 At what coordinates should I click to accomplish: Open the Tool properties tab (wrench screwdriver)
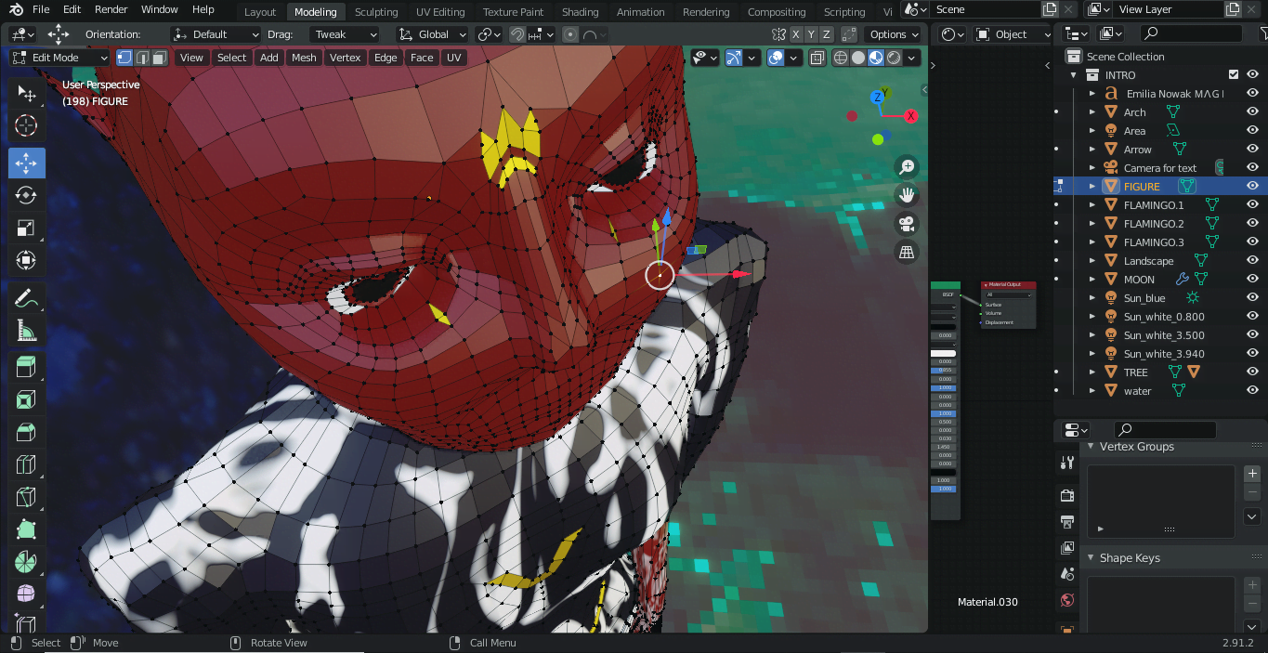pos(1066,463)
